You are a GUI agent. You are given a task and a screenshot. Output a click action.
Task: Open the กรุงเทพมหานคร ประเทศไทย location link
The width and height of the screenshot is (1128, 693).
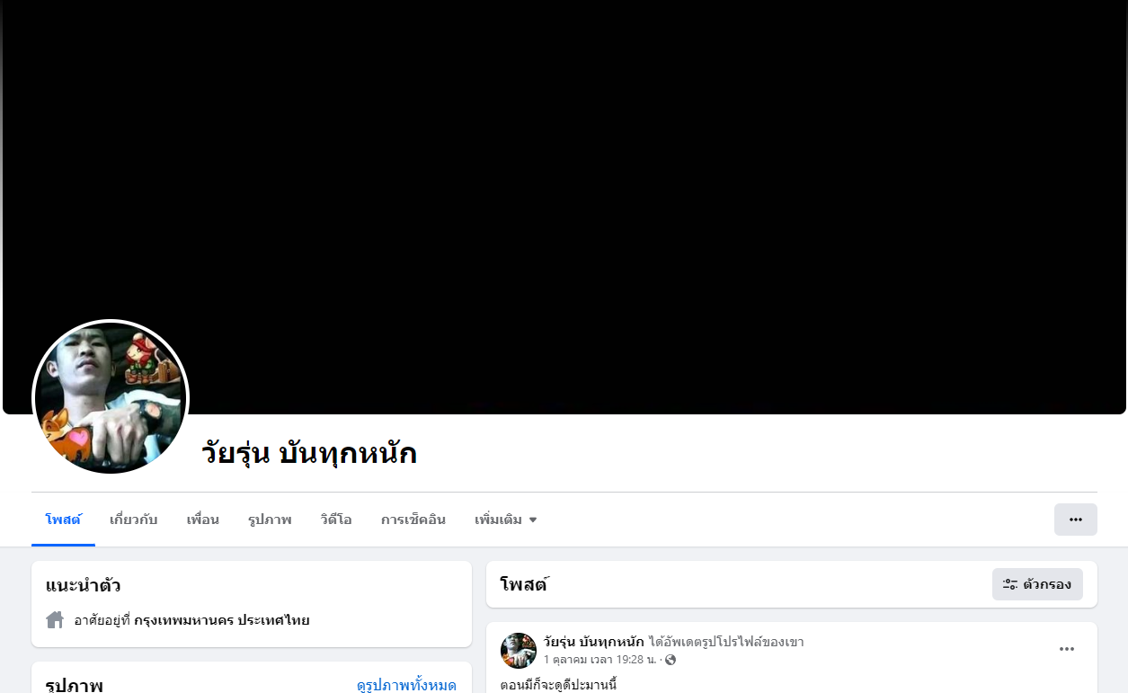click(x=222, y=620)
